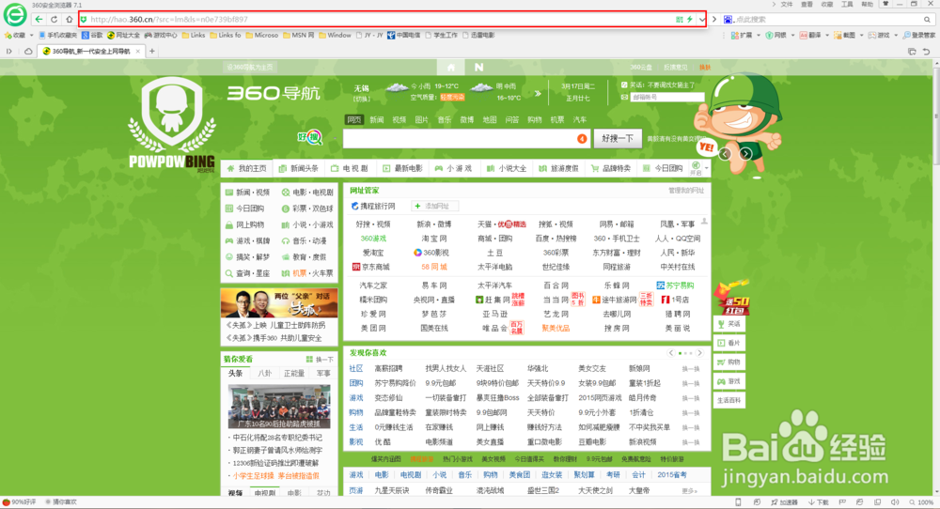Select the 地图 search type

click(x=490, y=120)
